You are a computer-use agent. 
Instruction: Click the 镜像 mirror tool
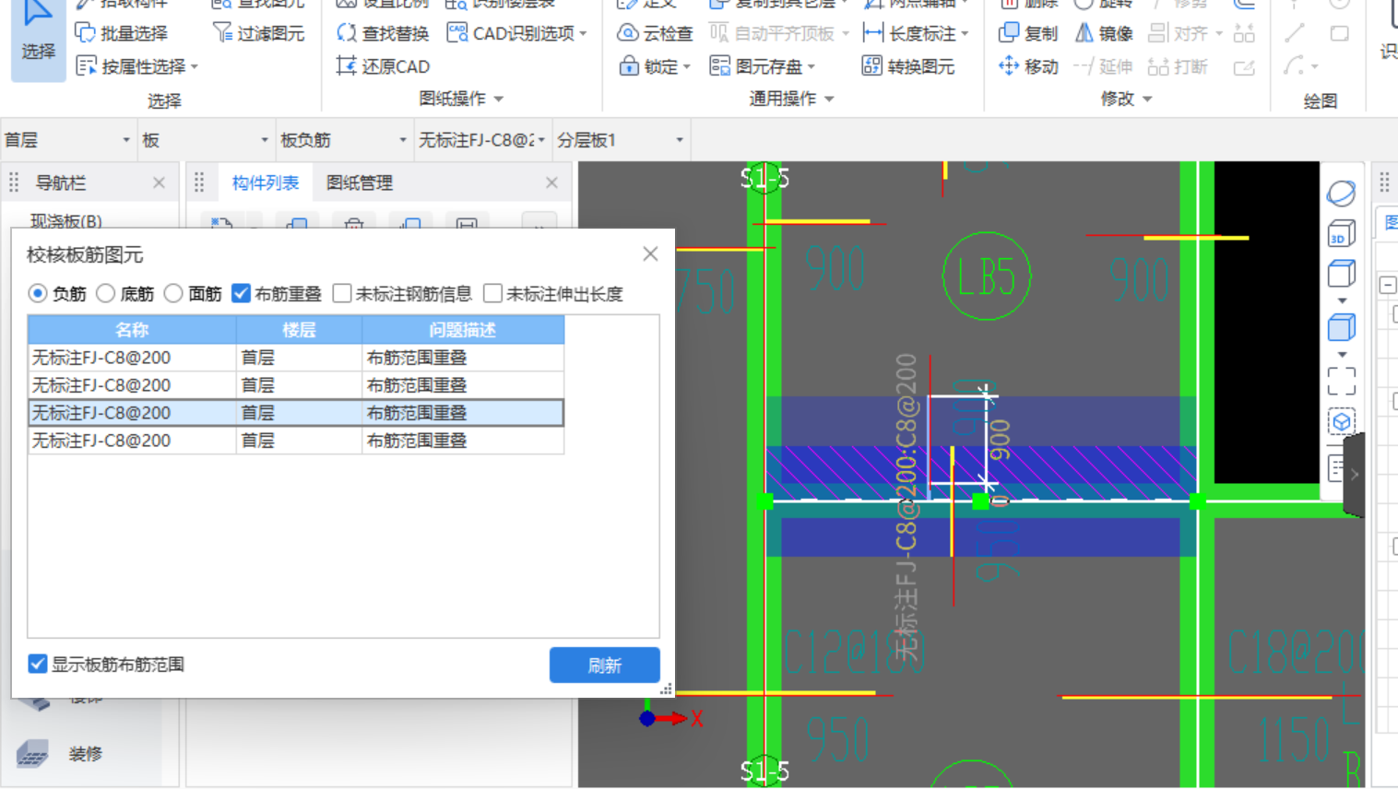[x=1104, y=33]
